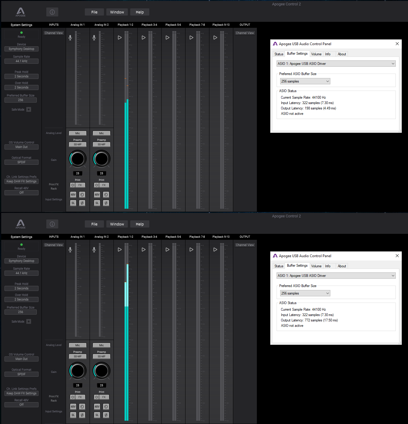Click the Analog IN 1 circular link icon in the top window
This screenshot has width=408, height=424.
[82, 195]
